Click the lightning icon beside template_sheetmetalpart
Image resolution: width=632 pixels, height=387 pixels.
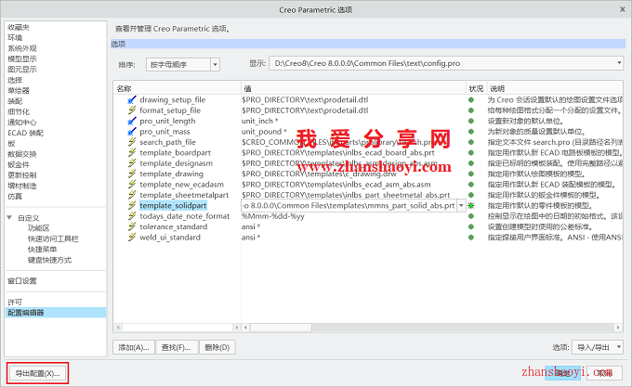click(131, 195)
